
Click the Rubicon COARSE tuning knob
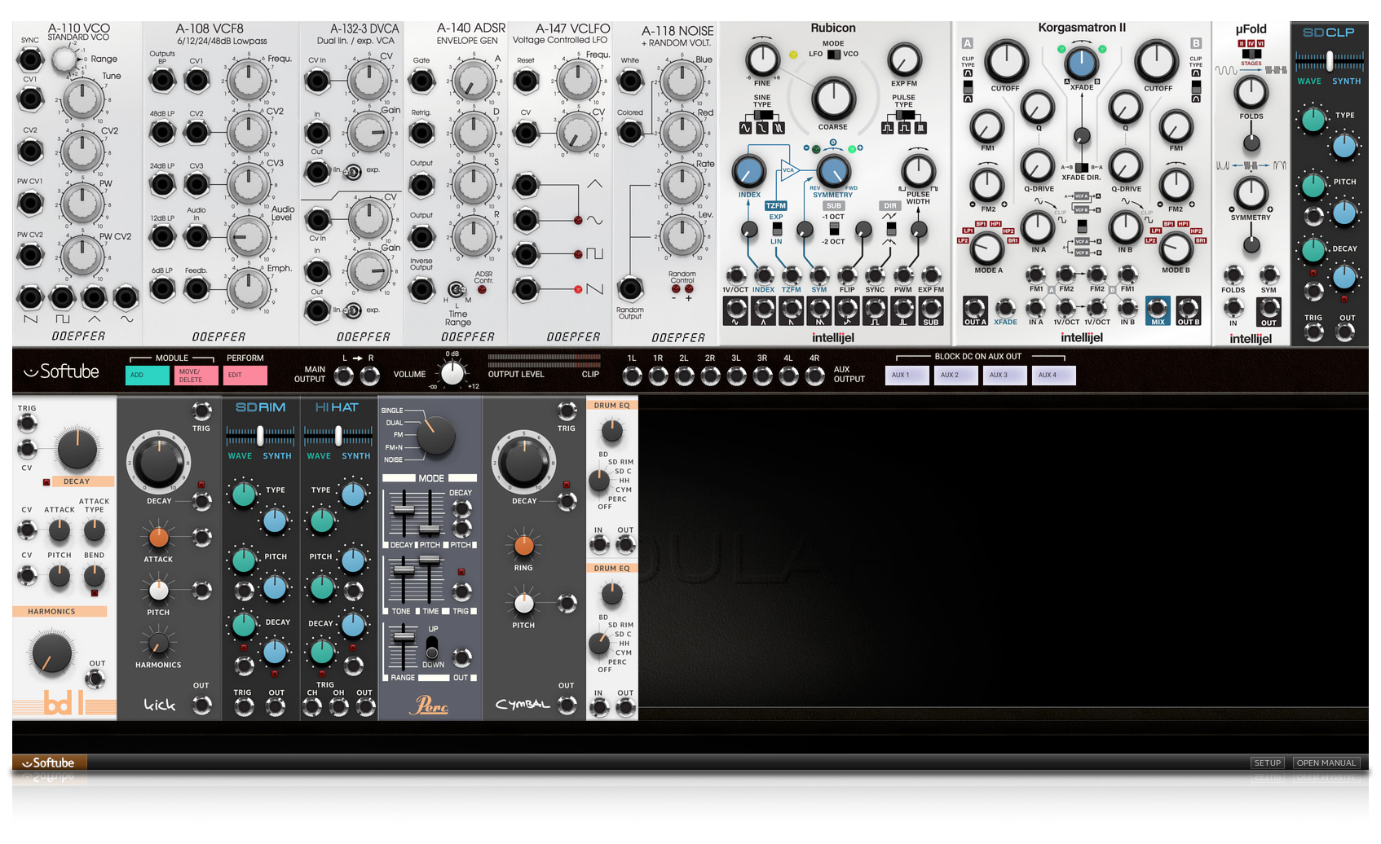(833, 99)
